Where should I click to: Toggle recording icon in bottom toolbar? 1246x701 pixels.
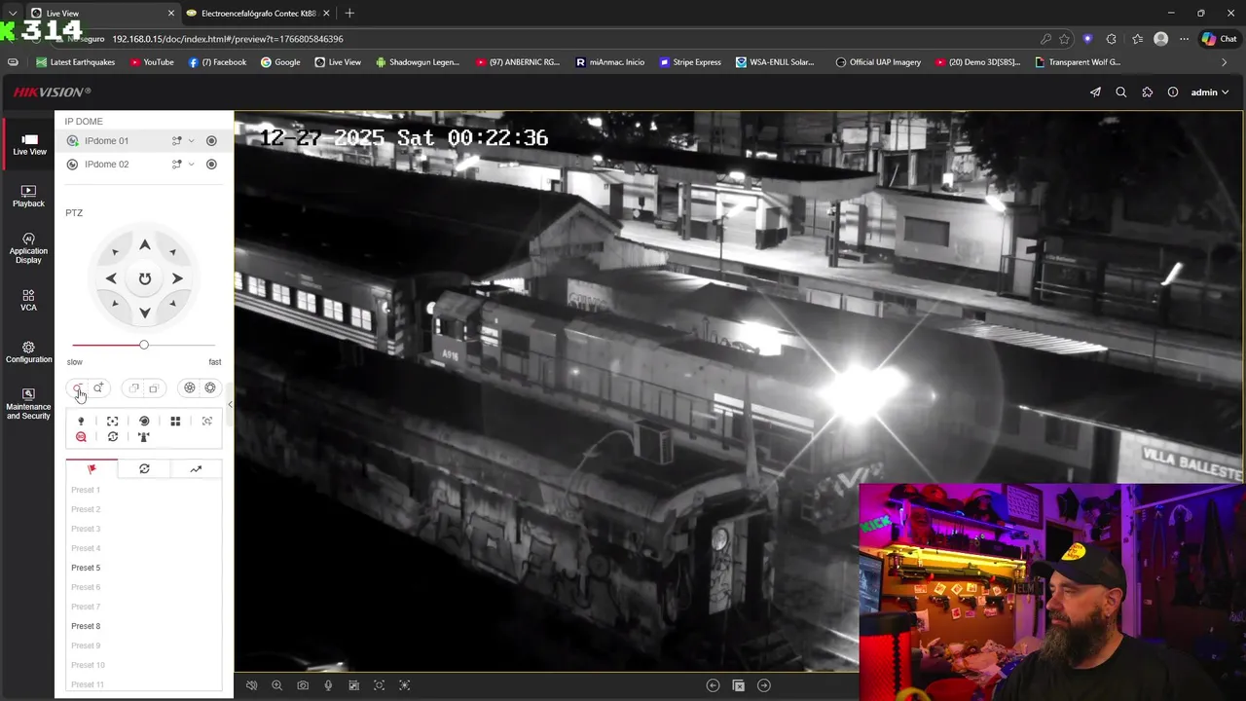[354, 685]
